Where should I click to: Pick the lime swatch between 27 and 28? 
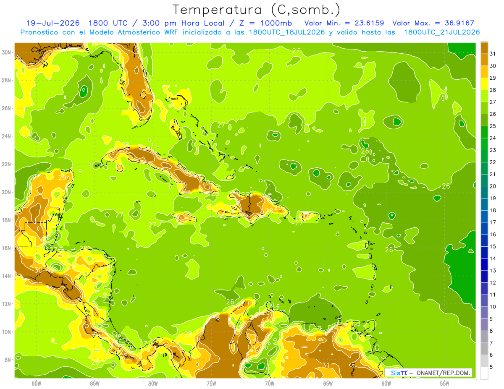click(484, 96)
